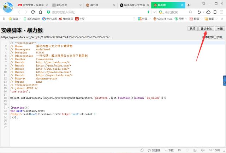Click the 关闭 close button
This screenshot has width=226, height=153.
(220, 29)
